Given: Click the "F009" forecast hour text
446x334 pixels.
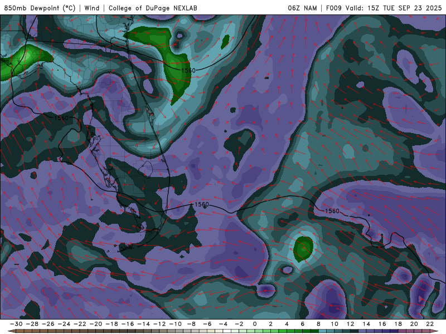Looking at the screenshot, I should tap(333, 8).
